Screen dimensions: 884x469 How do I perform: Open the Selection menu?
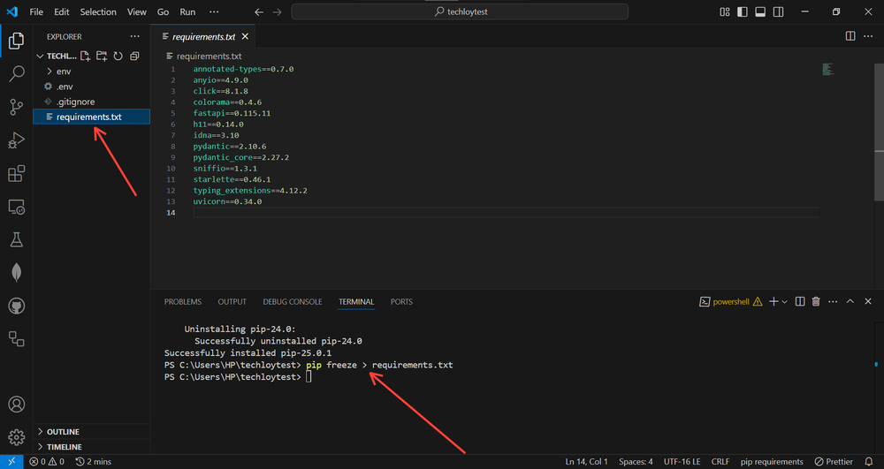[x=97, y=12]
